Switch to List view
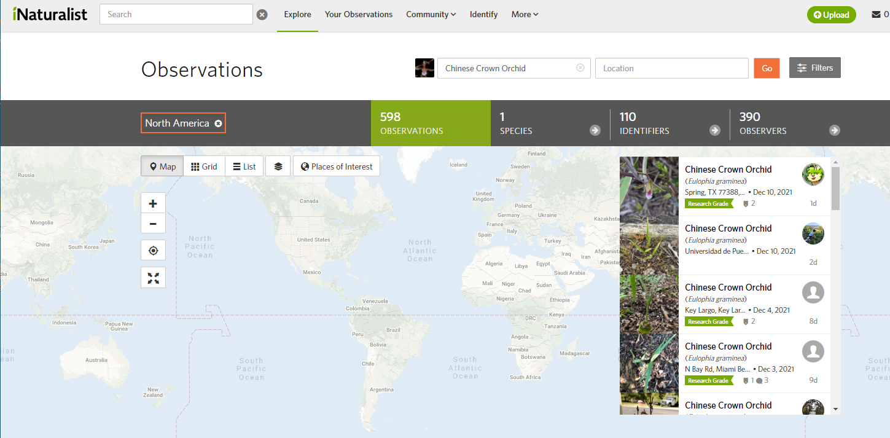Screen dimensions: 890x438 coord(244,166)
